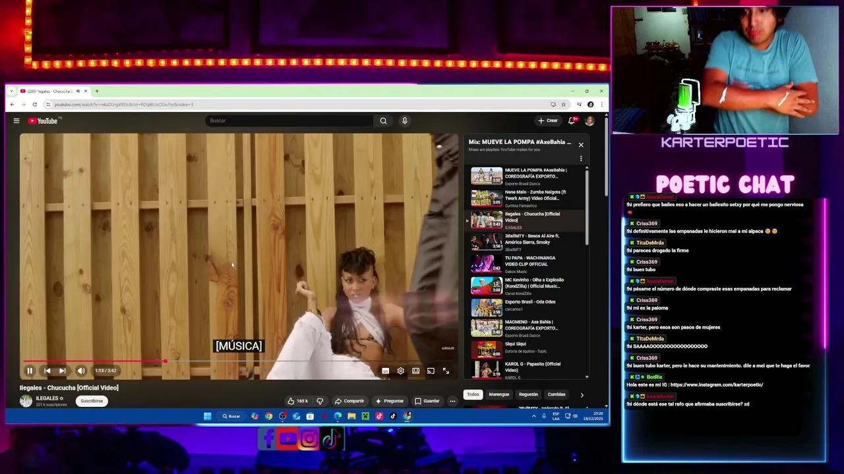Image resolution: width=844 pixels, height=474 pixels.
Task: Select TU PAPA WACHINANGA video clip
Action: click(526, 264)
